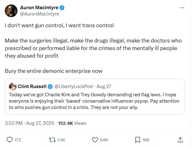193x147 pixels.
Task: Like the tweet with heart icon
Action: tap(95, 140)
